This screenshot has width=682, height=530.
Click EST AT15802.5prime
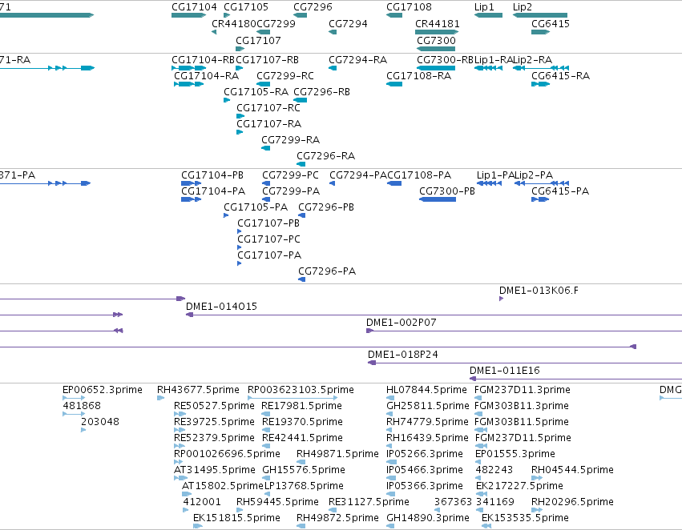[187, 494]
